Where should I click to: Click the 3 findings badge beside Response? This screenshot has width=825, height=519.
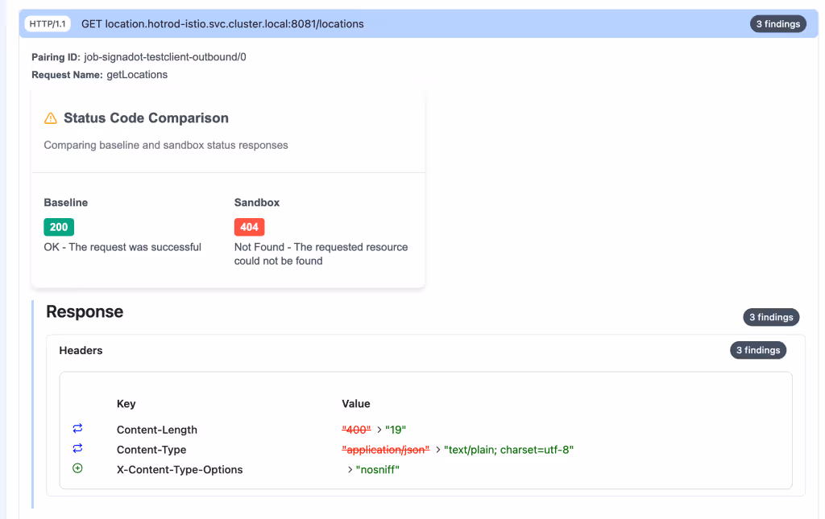(x=771, y=317)
